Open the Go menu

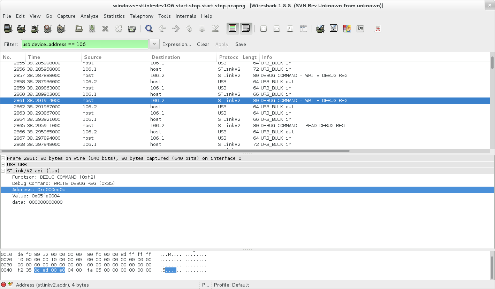(49, 16)
